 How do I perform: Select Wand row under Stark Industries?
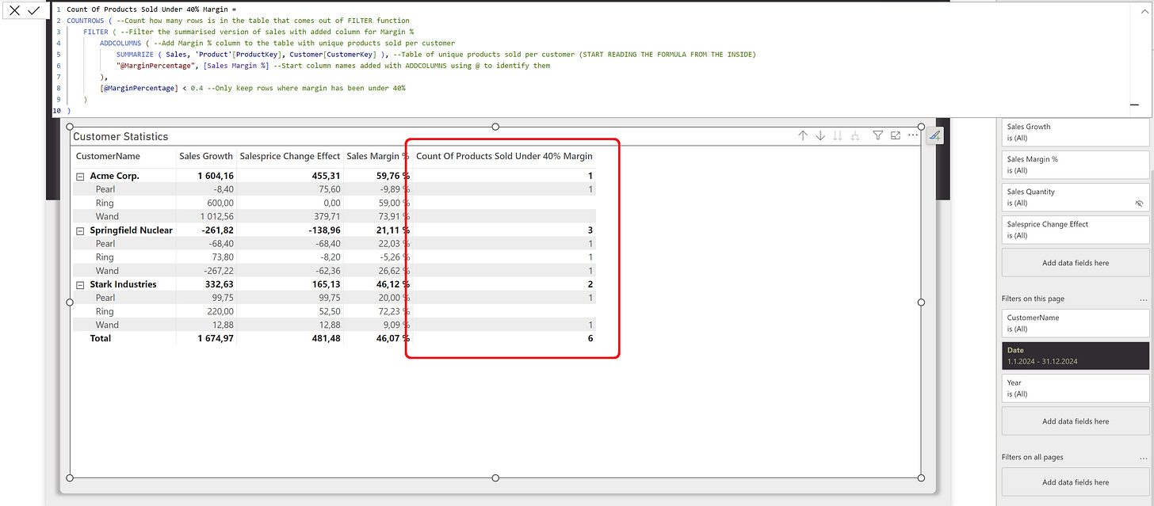[107, 325]
